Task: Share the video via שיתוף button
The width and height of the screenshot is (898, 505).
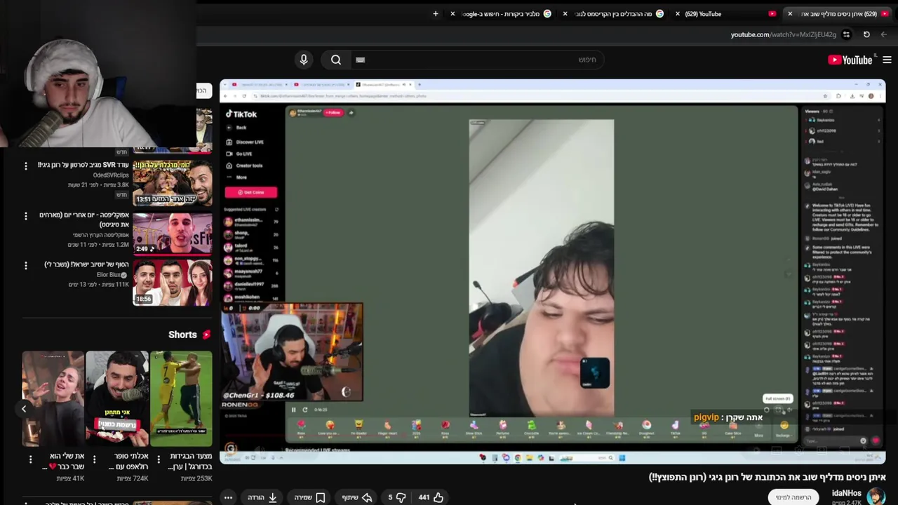Action: pyautogui.click(x=356, y=497)
